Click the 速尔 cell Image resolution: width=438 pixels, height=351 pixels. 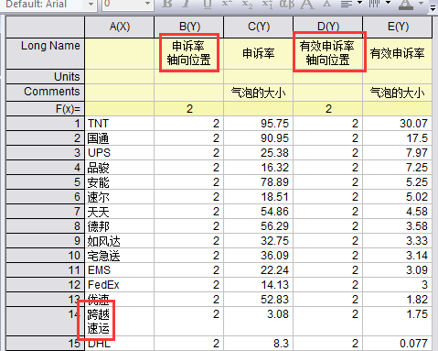[120, 197]
